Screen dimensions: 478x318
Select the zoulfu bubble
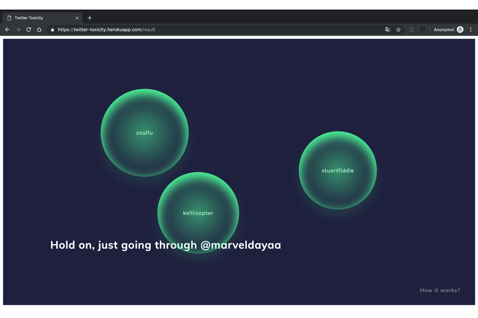[x=144, y=132]
